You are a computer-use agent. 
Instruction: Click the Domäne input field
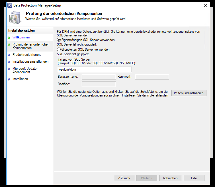[x=99, y=84]
